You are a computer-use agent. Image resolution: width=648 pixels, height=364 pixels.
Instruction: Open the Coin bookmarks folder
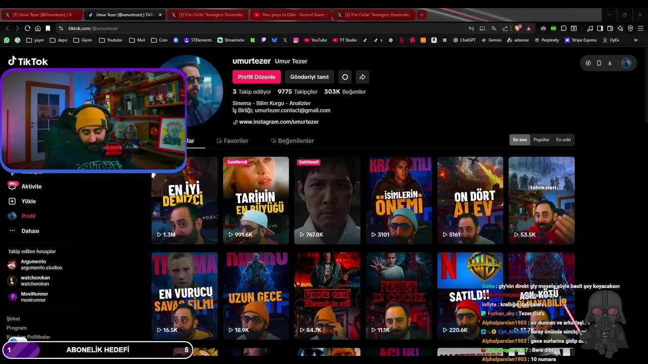coord(159,40)
